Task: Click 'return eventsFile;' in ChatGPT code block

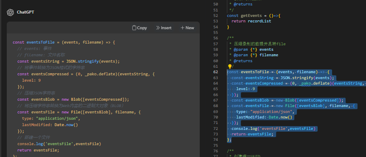Action: tap(38, 150)
